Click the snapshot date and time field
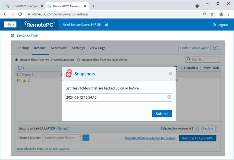Viewport: 234px width, 160px height. 116,97
